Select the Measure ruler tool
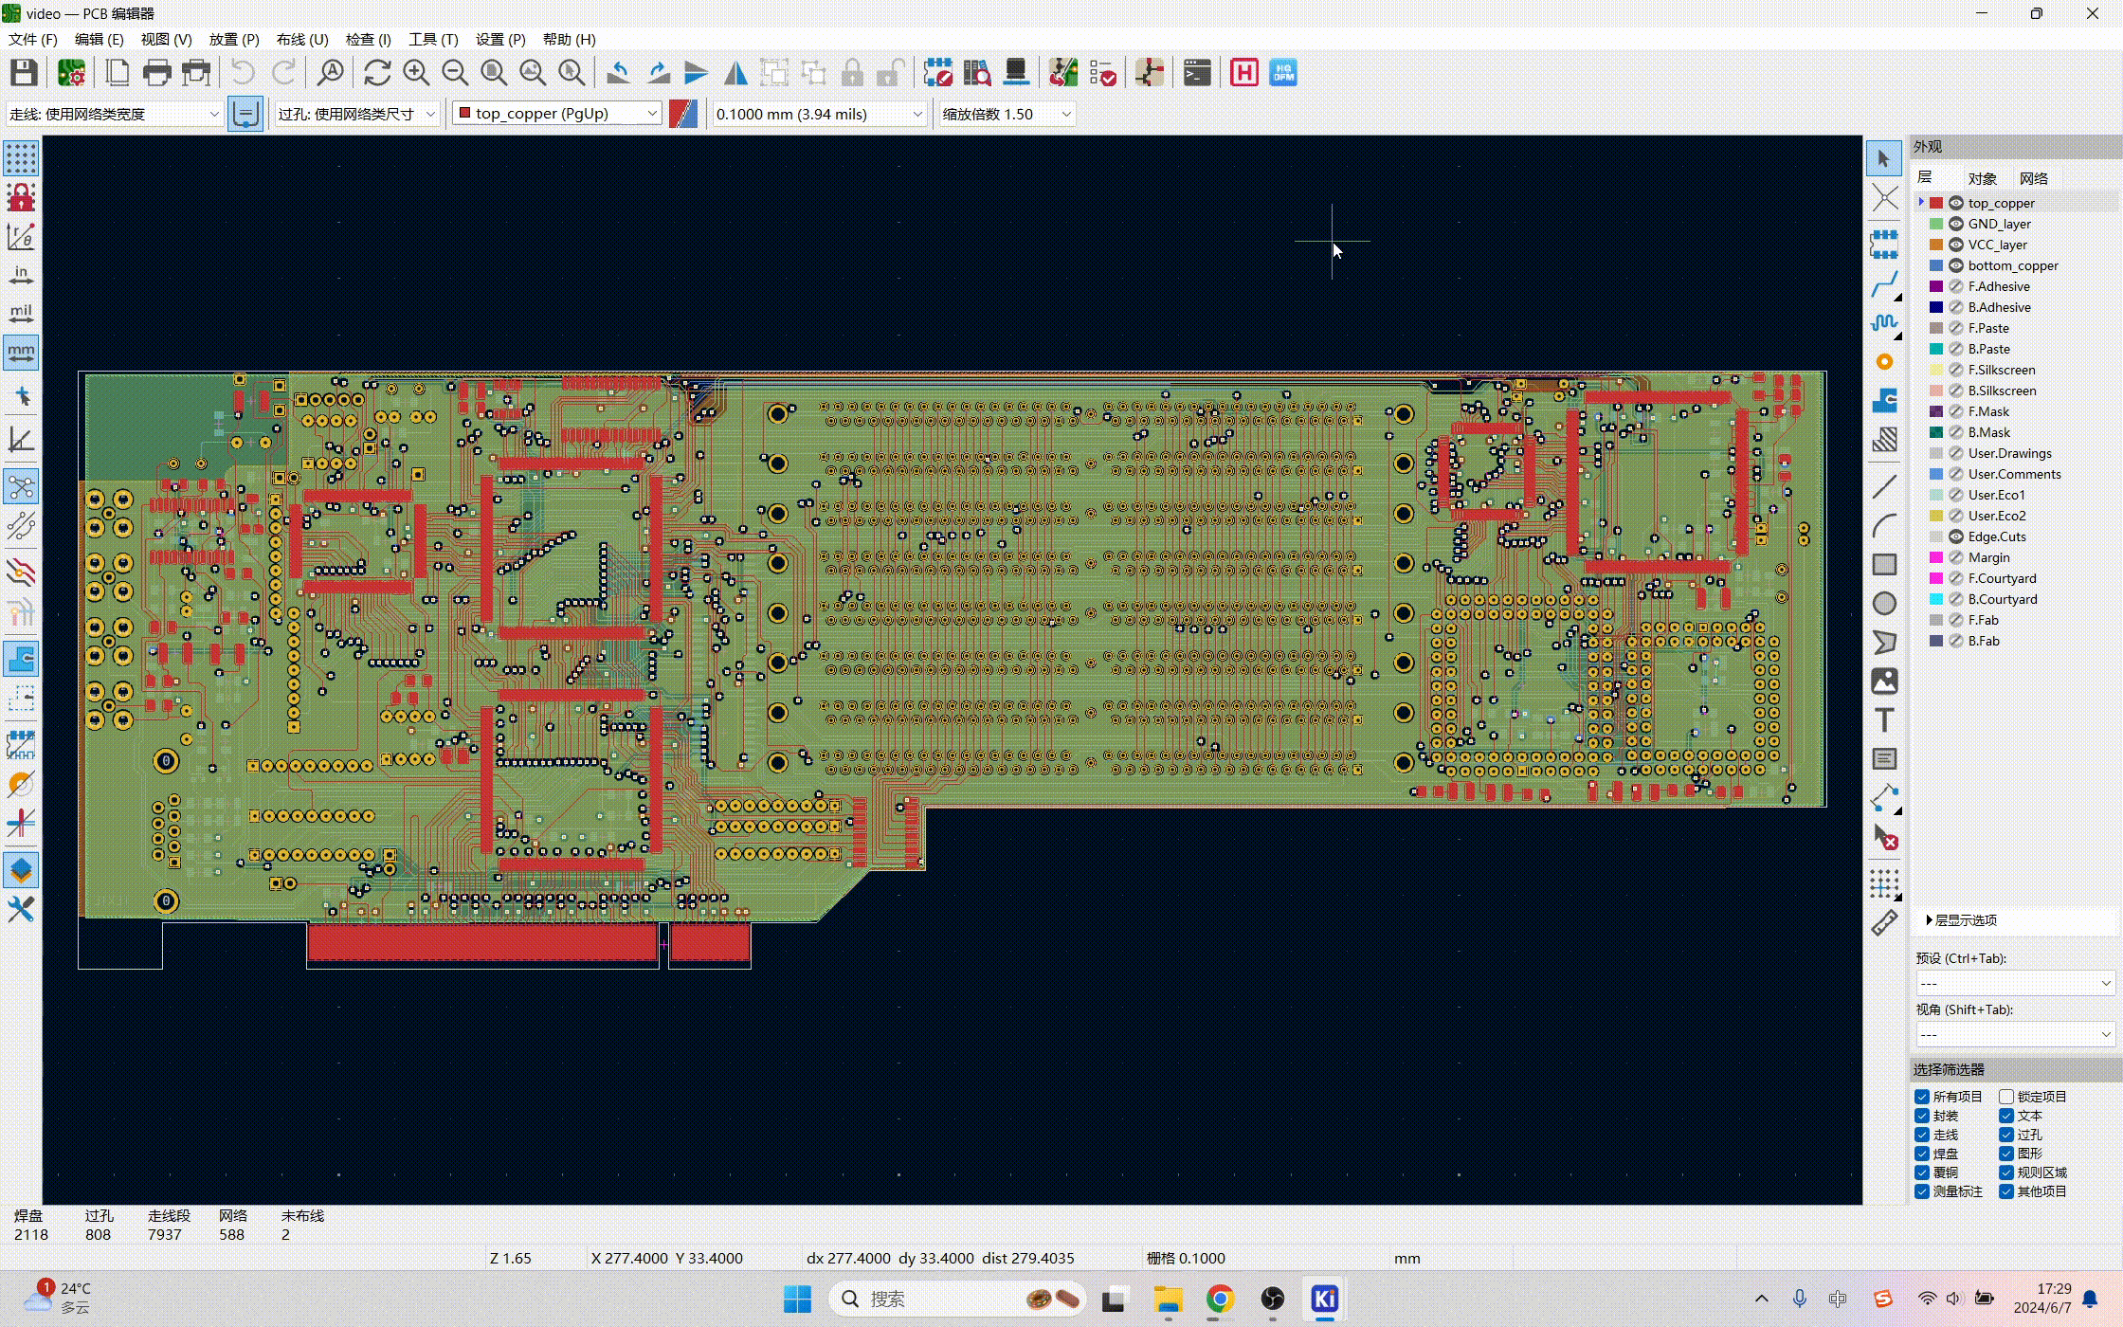Screen dimensions: 2123x1327 [x=1884, y=922]
